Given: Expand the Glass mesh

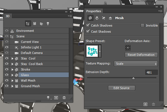Looking at the screenshot, I should coord(12,75).
